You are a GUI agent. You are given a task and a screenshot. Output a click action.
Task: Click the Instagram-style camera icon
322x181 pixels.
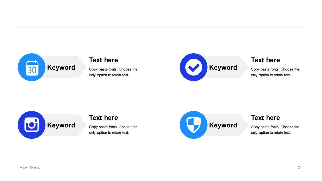click(x=32, y=125)
